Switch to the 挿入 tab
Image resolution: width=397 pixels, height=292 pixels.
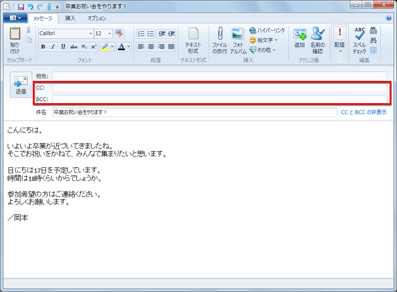coord(70,18)
